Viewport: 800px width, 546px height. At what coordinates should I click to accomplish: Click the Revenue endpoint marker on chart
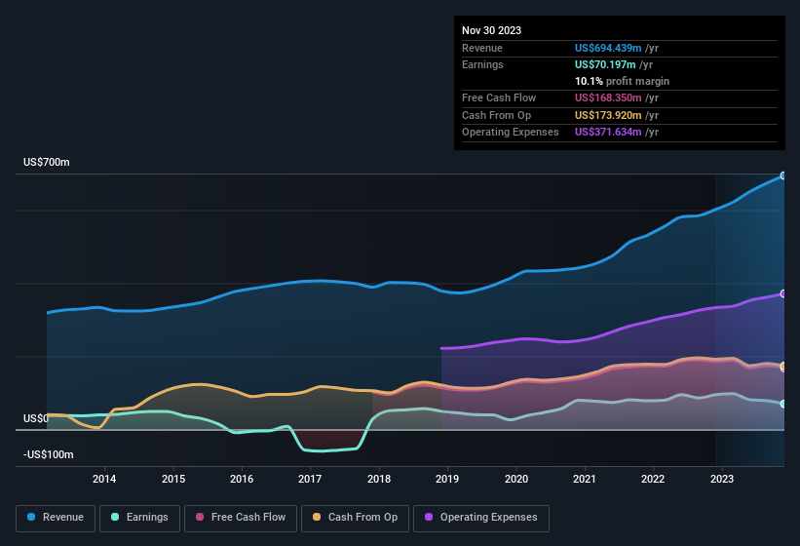783,175
